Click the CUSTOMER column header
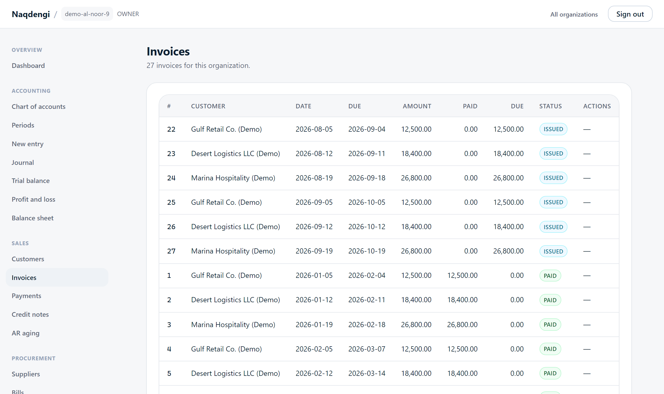664x394 pixels. 208,106
